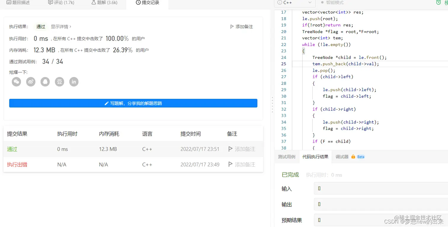
Task: Click flag icon in the 通过 row
Action: [230, 149]
